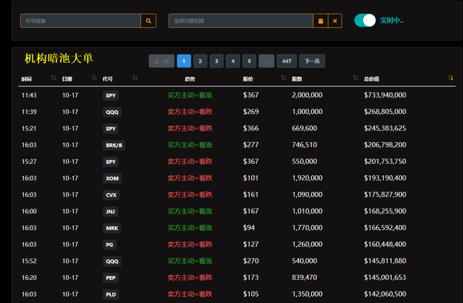Click the JNJ ticker badge
The height and width of the screenshot is (303, 463).
[x=111, y=211]
